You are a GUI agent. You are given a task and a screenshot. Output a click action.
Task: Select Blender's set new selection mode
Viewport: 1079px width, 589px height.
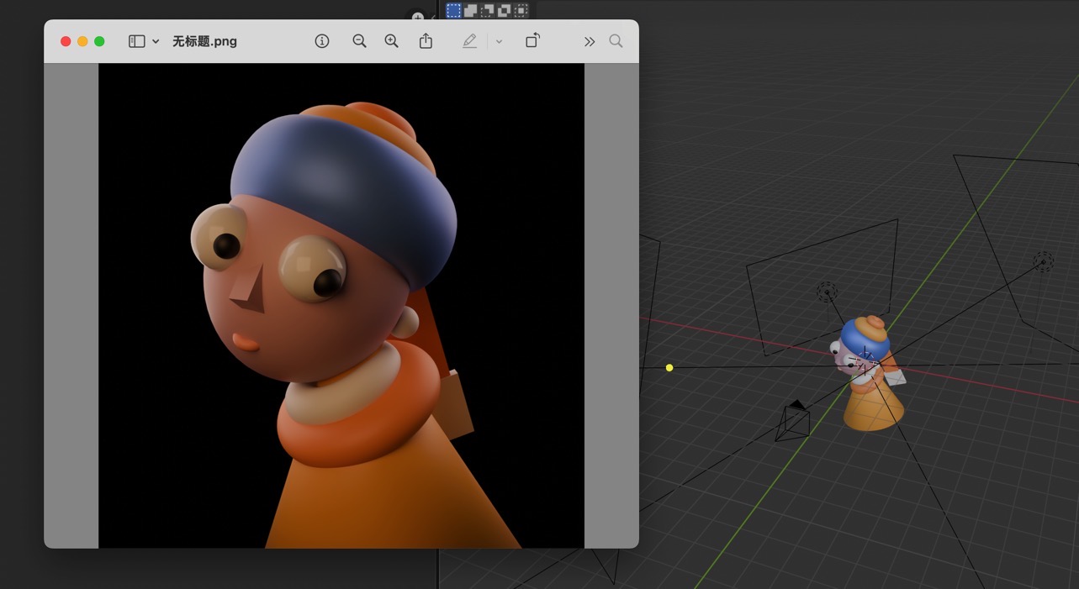453,10
